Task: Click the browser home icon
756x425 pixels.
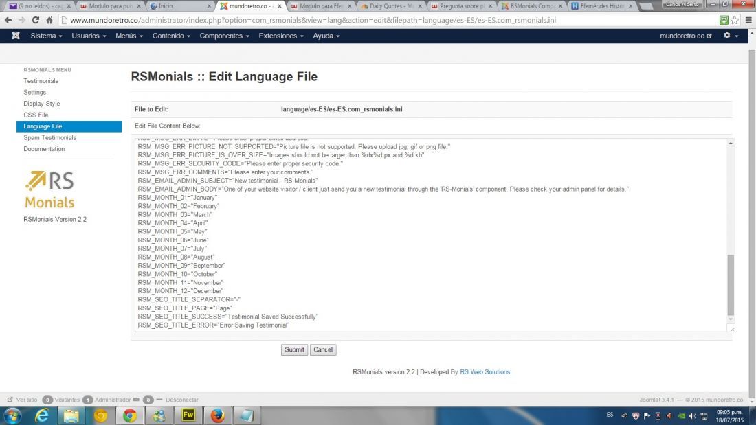Action: click(49, 20)
